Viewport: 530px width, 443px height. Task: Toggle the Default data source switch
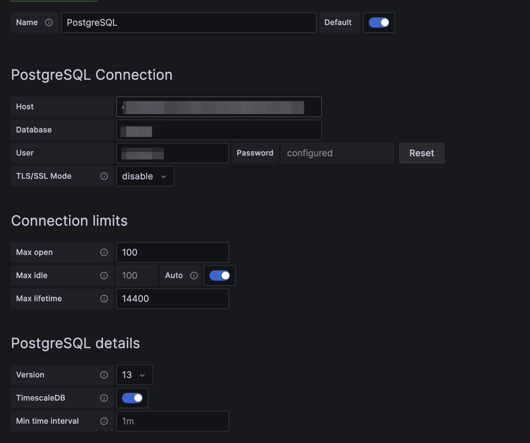(x=379, y=23)
